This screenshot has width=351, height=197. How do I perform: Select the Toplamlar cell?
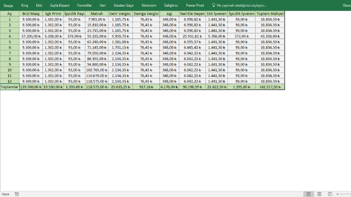[x=10, y=87]
